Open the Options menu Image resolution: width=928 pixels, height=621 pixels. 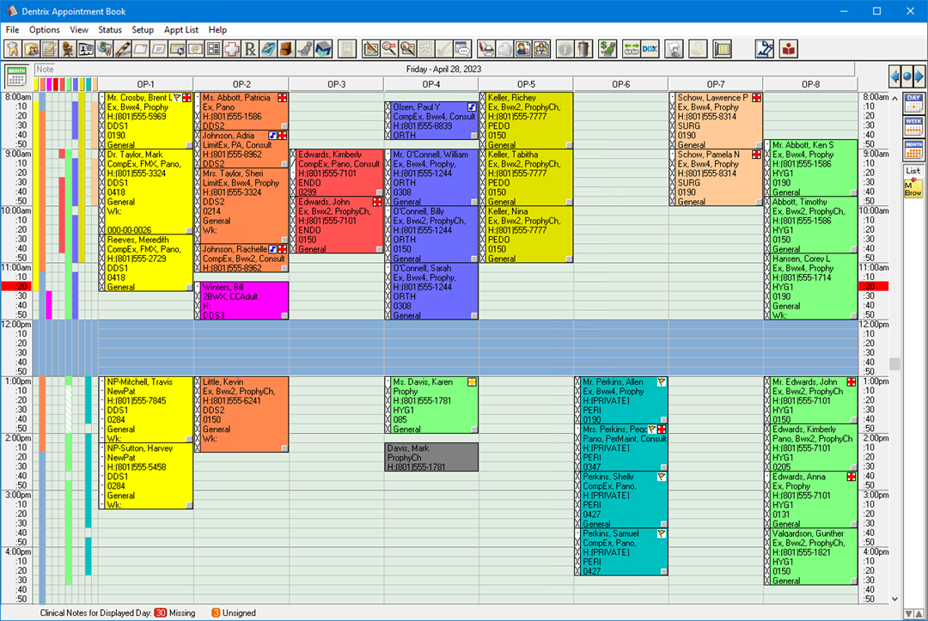45,29
